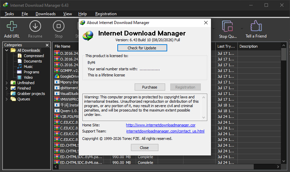Select the Grabber projects icon
Image resolution: width=290 pixels, height=172 pixels.
[13, 94]
